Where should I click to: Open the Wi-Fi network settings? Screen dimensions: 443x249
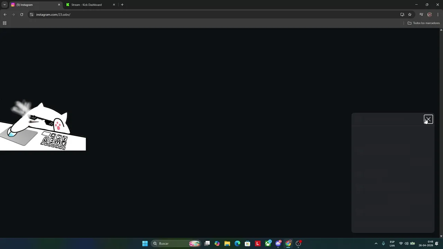(401, 243)
